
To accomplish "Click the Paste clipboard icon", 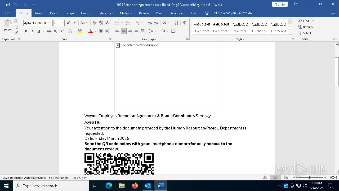I will pyautogui.click(x=8, y=23).
